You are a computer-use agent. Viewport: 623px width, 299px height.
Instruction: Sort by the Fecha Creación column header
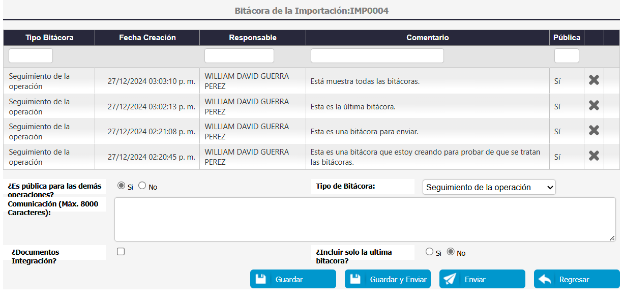[147, 38]
